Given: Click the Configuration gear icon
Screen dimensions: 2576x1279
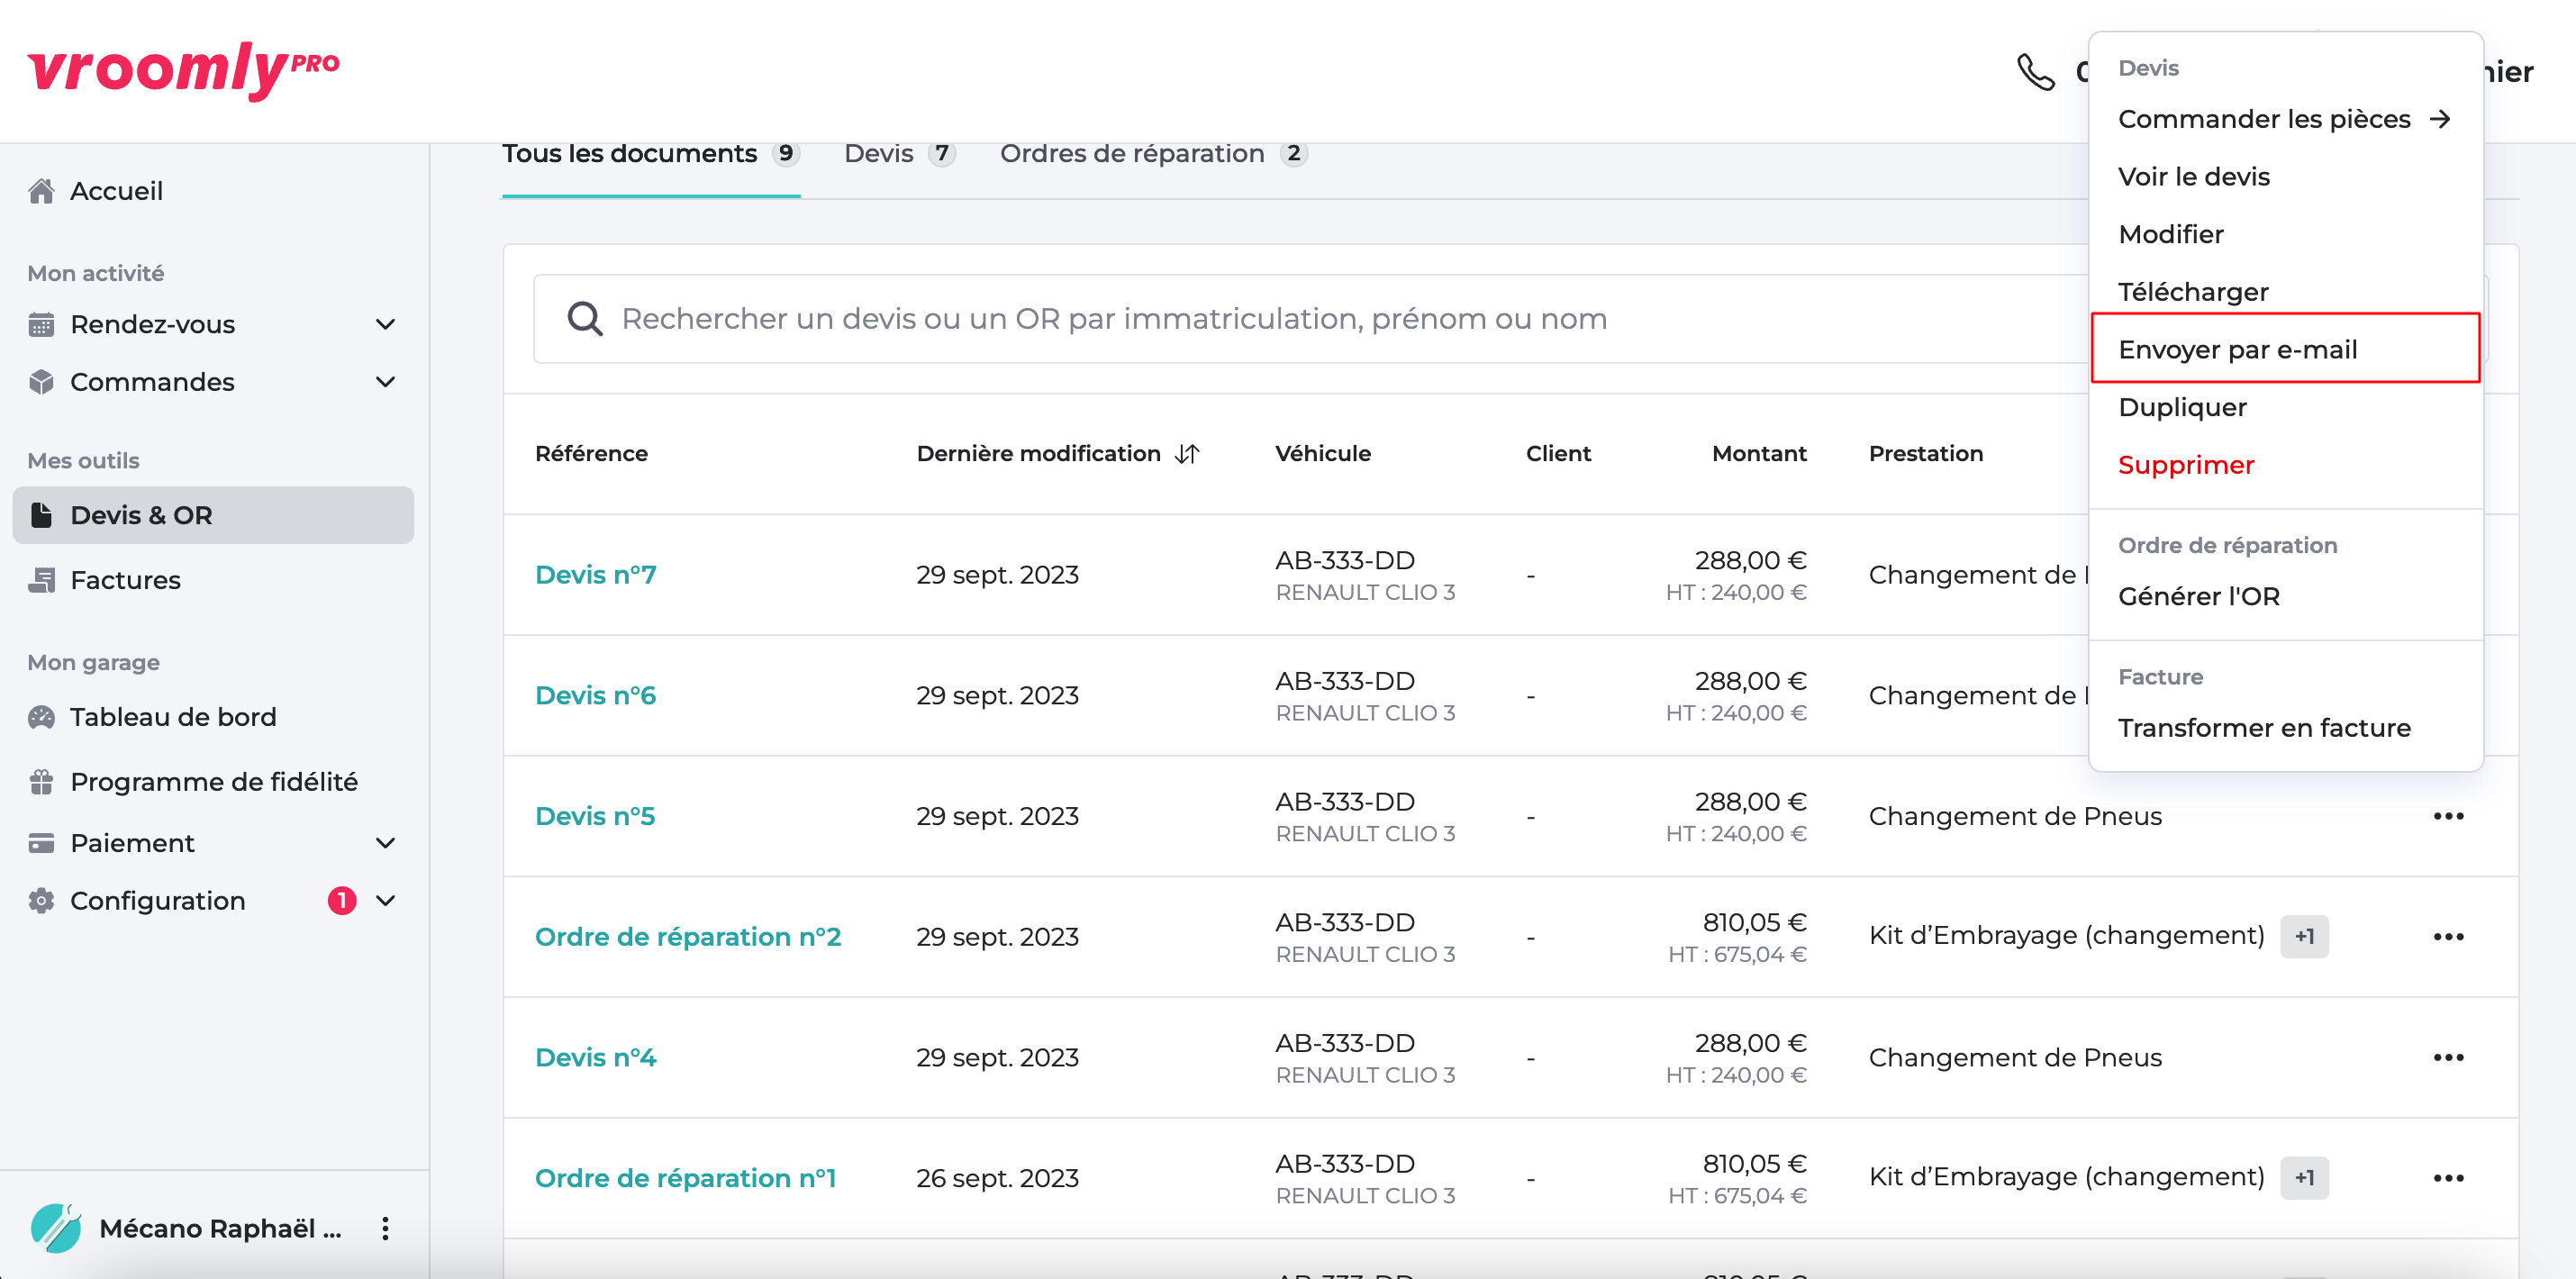Looking at the screenshot, I should click(41, 901).
